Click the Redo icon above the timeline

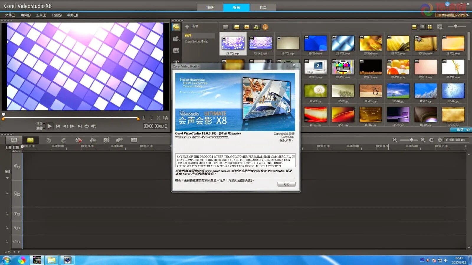[x=63, y=140]
